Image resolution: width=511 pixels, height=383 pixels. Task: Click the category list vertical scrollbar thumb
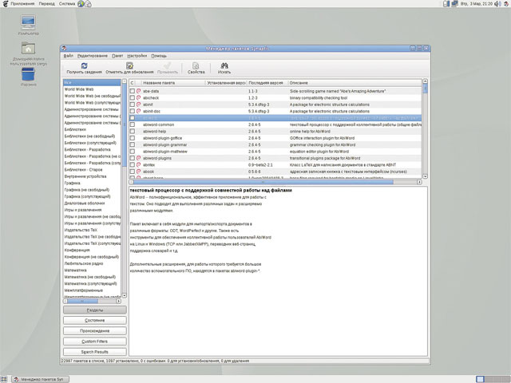[x=125, y=125]
